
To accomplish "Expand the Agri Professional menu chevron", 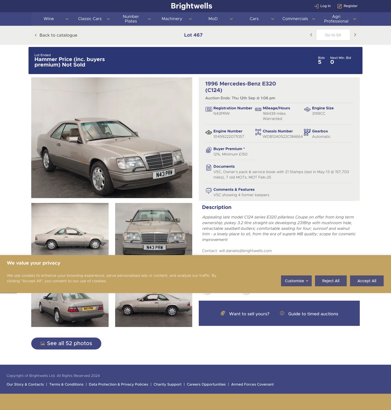I will (355, 19).
